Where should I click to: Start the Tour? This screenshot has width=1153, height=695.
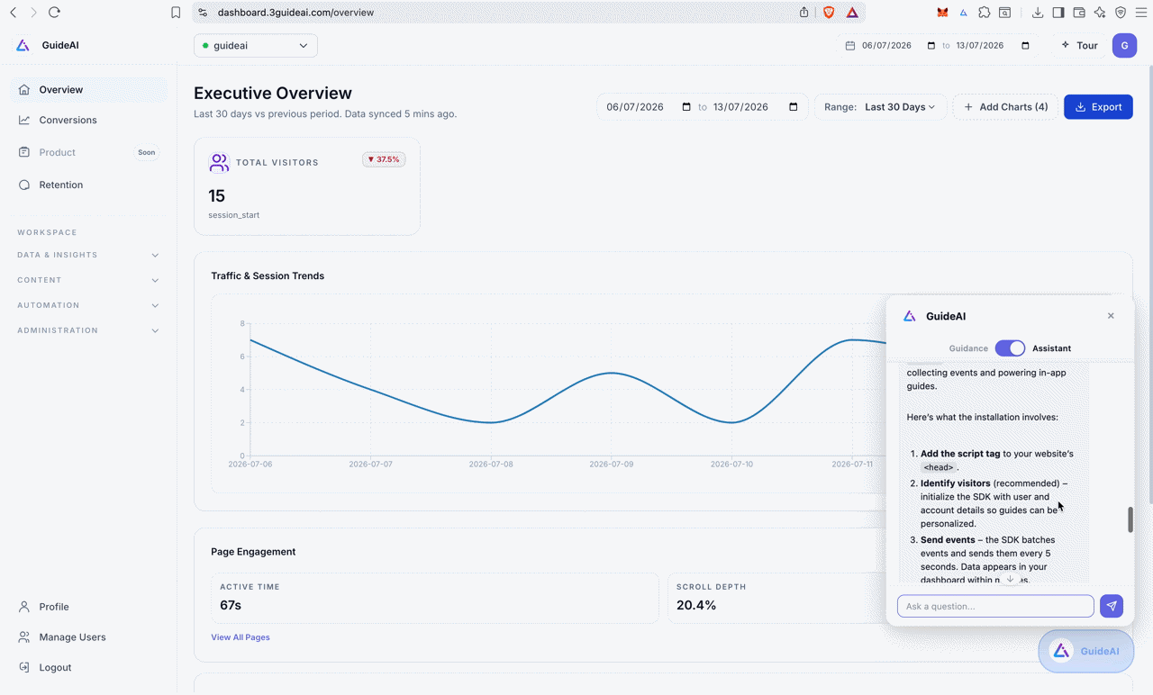(x=1079, y=45)
